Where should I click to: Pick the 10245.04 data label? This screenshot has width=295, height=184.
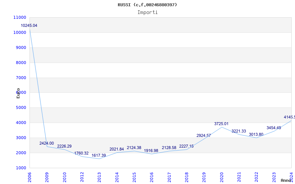pos(29,25)
